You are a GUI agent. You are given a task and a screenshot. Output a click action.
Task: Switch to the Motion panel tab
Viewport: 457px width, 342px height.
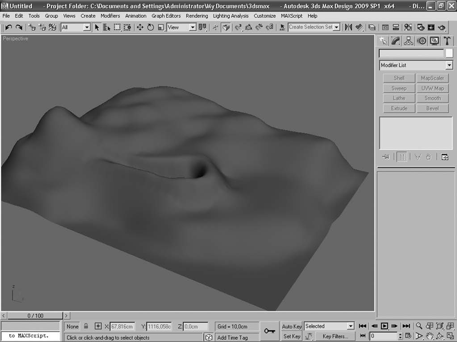[421, 41]
